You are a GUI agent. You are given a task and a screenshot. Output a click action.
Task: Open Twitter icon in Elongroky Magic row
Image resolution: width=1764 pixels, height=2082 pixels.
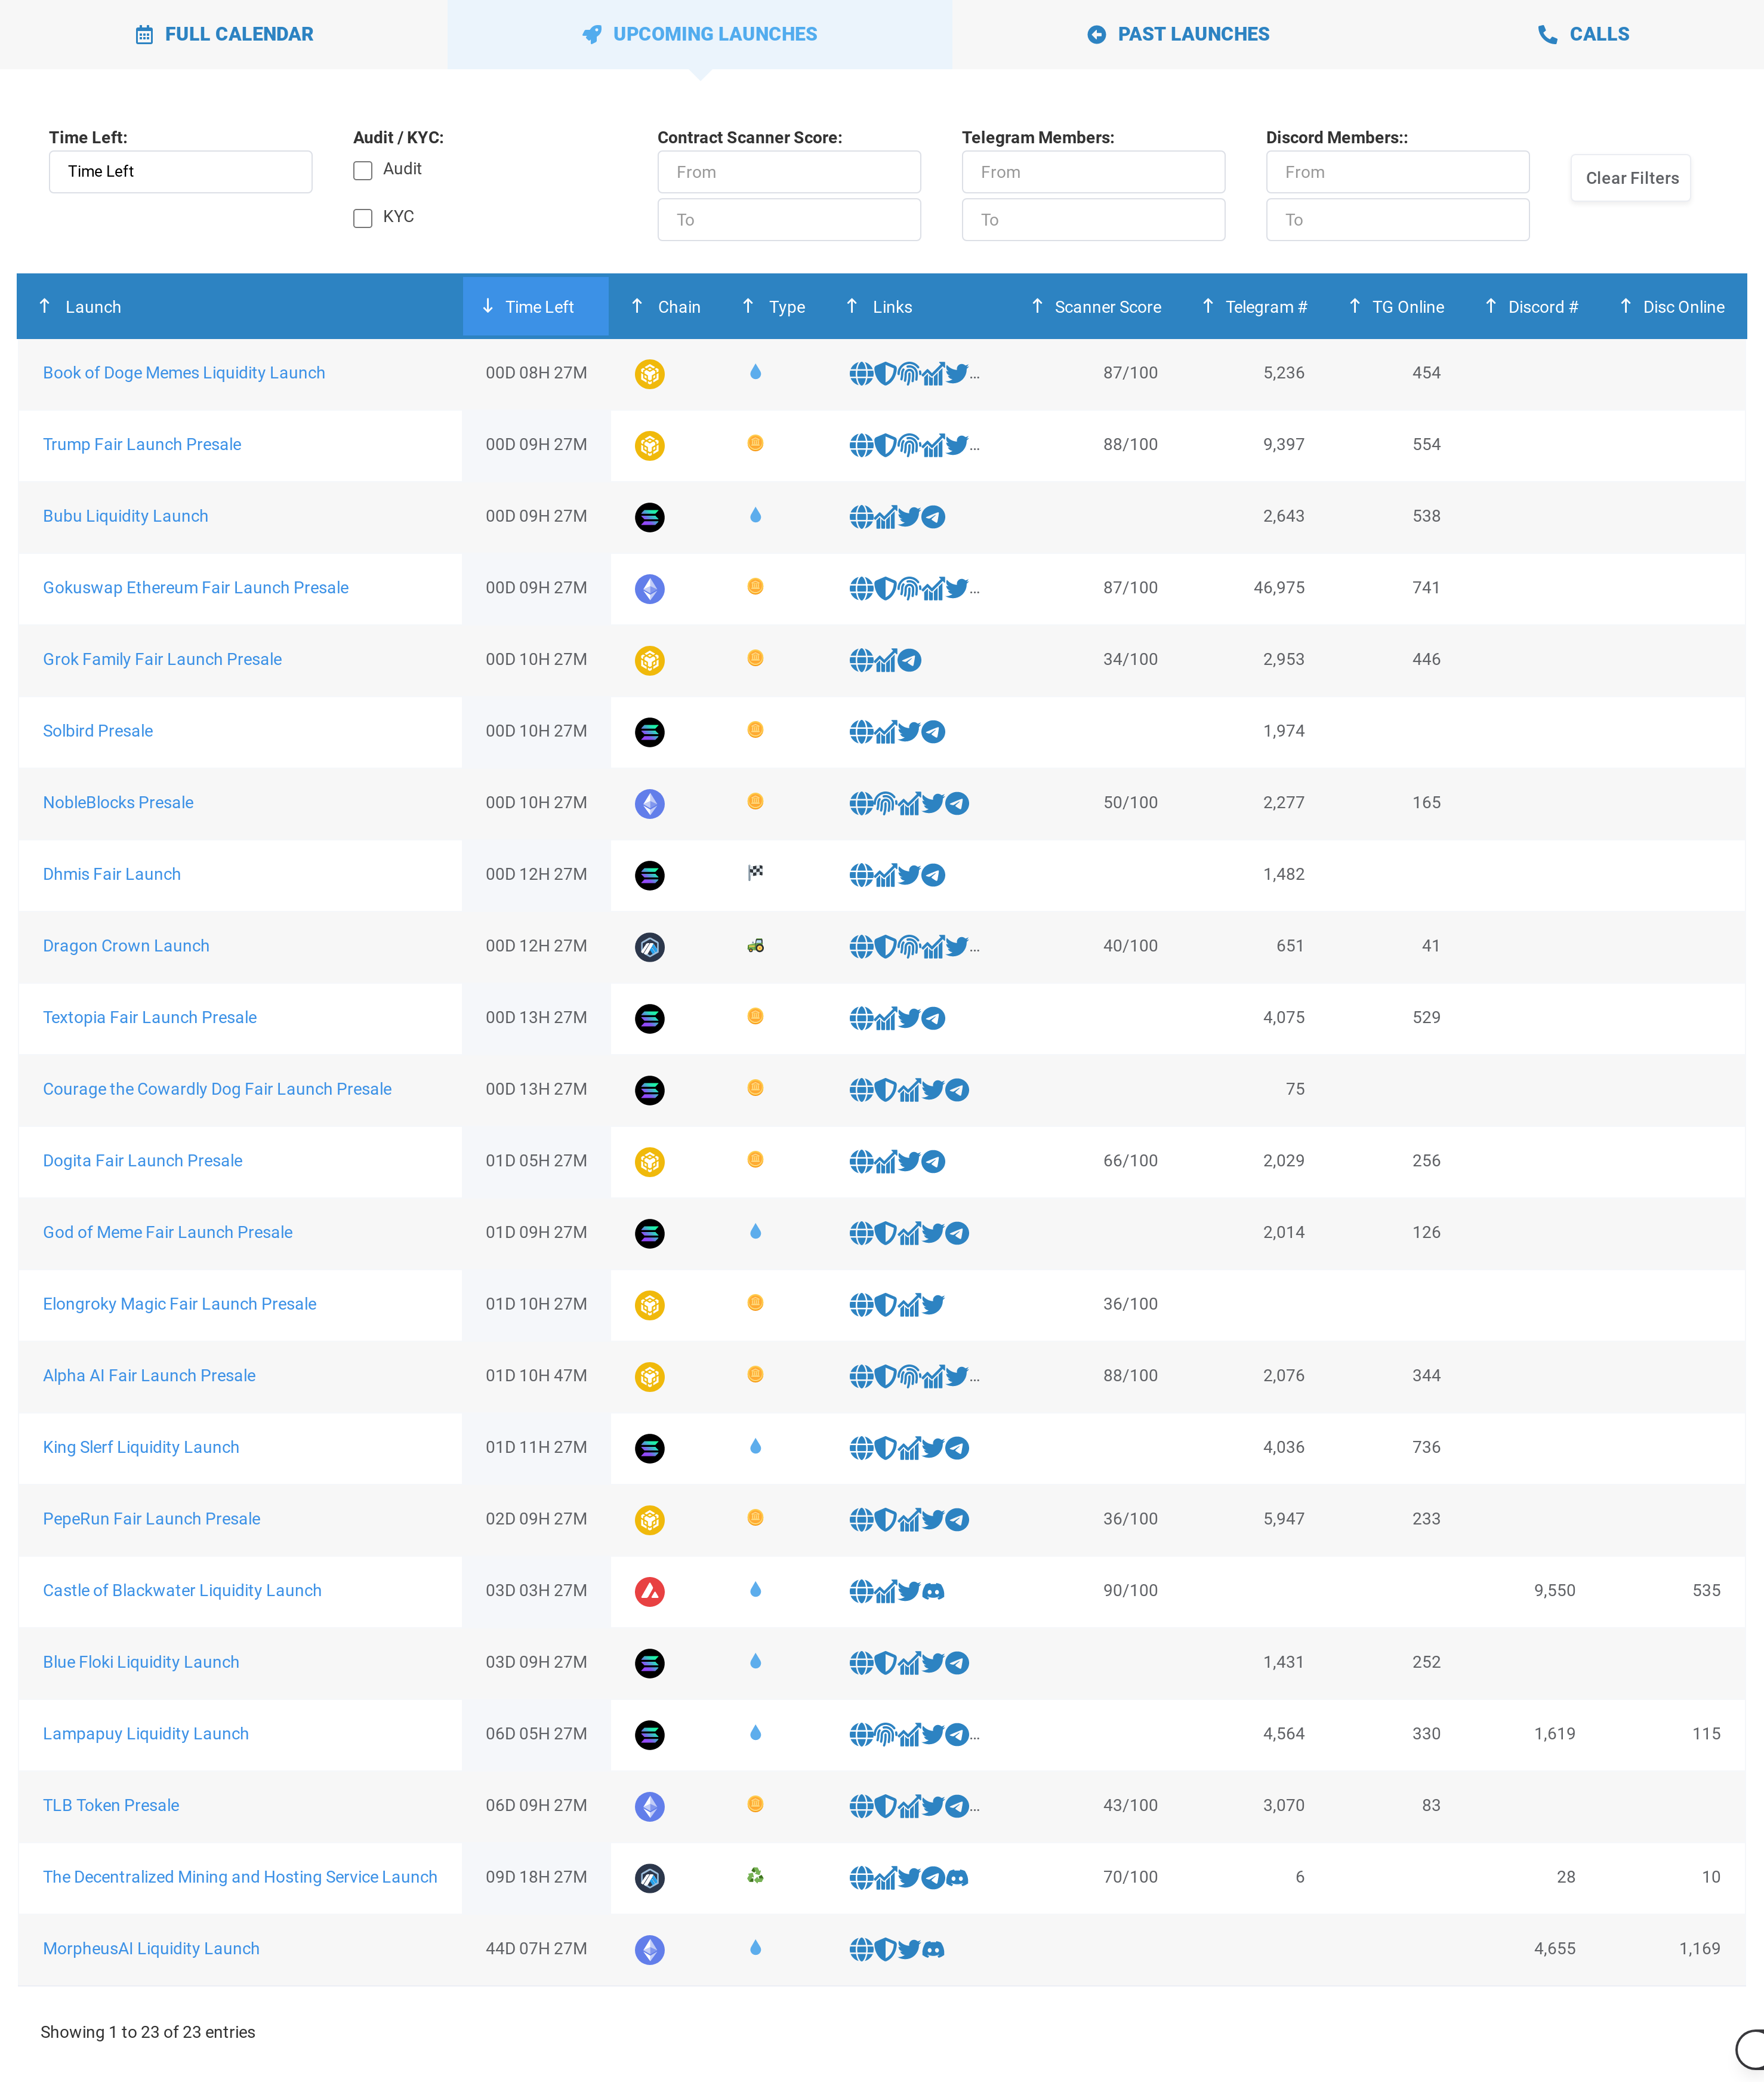[933, 1304]
